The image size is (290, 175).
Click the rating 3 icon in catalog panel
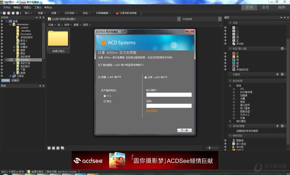pos(234,34)
